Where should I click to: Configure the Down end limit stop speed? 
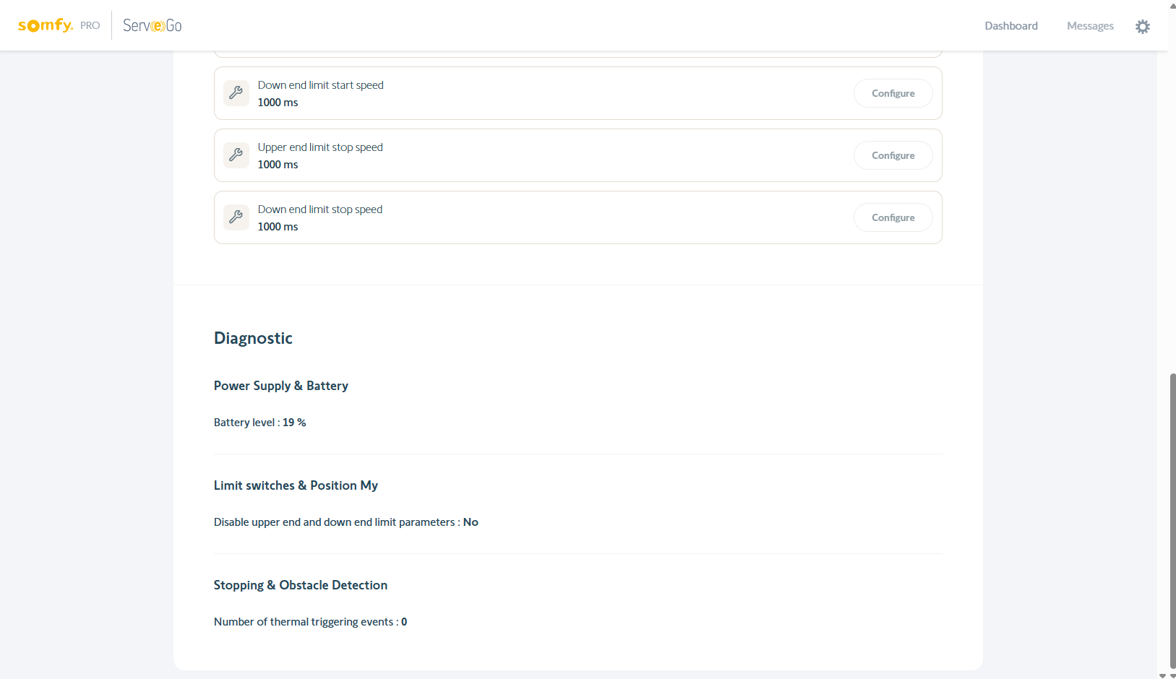(893, 217)
